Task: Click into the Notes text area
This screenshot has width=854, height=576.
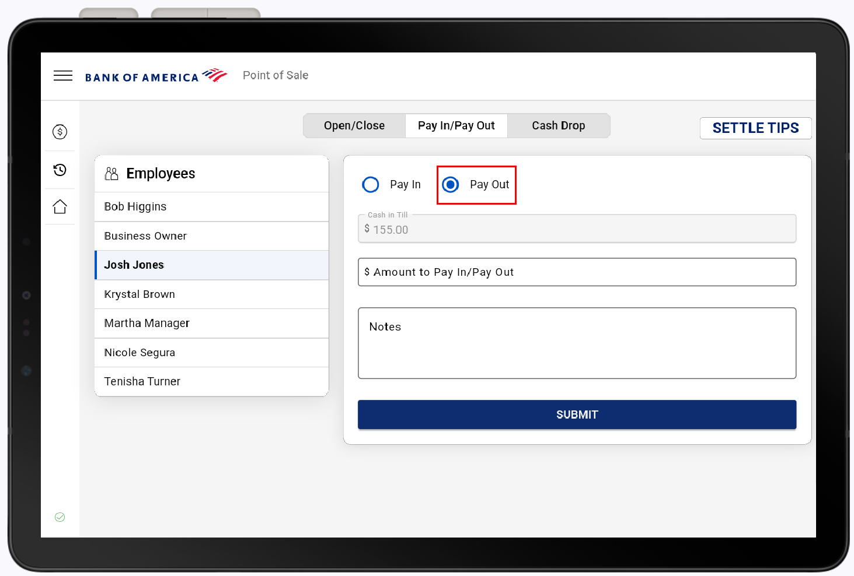Action: [577, 343]
